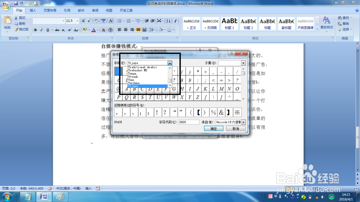Click the 字符代码 input field
360x202 pixels.
point(189,122)
